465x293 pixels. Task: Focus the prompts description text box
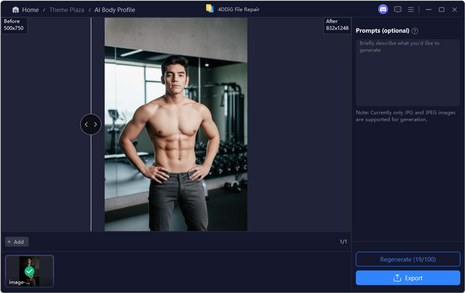[x=408, y=73]
